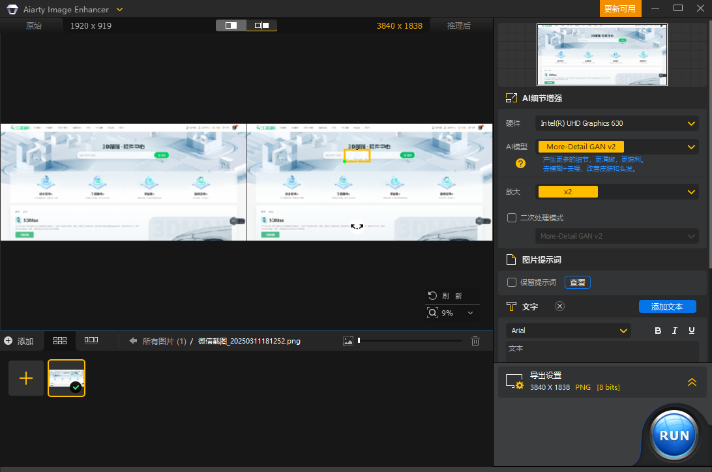Switch to grid thumbnail view
This screenshot has height=472, width=712.
pos(60,341)
